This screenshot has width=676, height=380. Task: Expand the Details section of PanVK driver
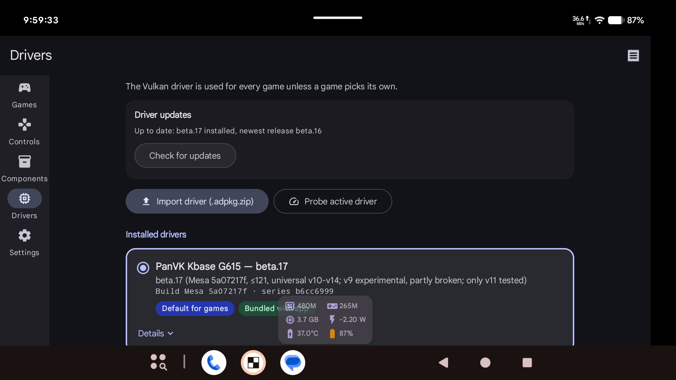point(156,333)
